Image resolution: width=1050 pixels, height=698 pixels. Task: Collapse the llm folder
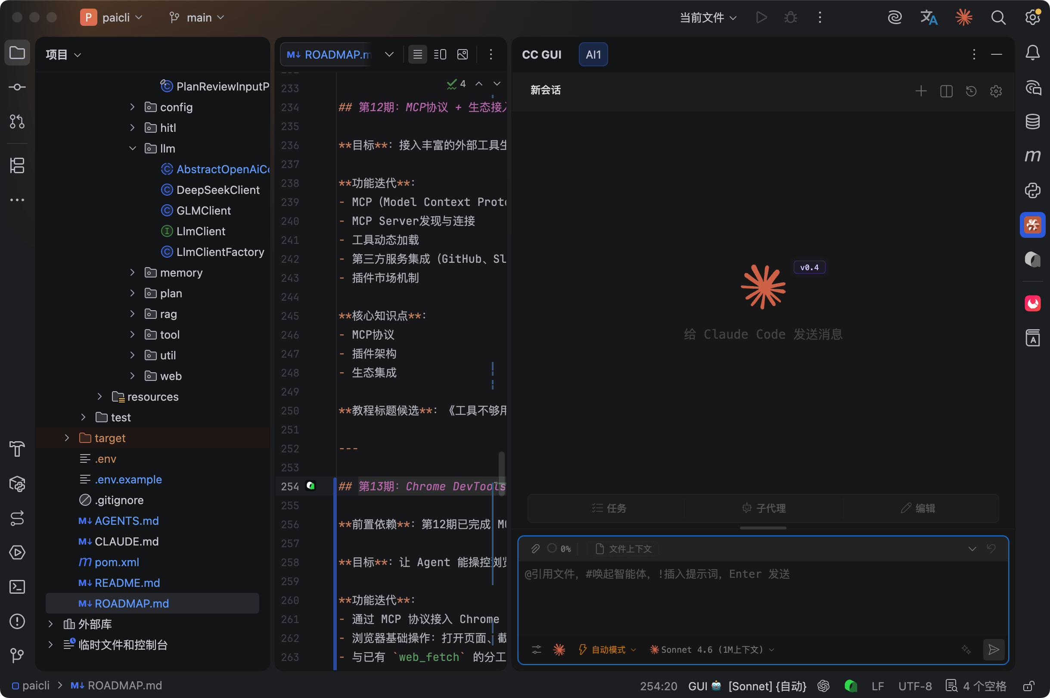(x=132, y=148)
